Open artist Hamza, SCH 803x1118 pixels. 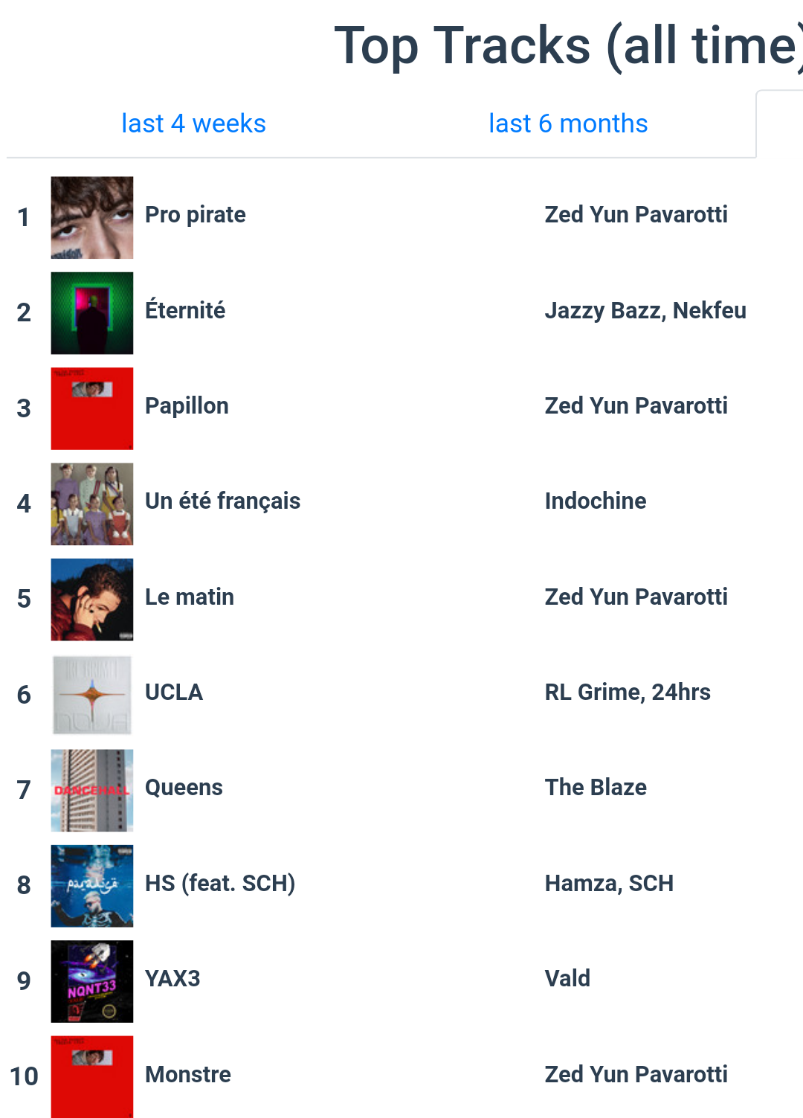point(609,884)
